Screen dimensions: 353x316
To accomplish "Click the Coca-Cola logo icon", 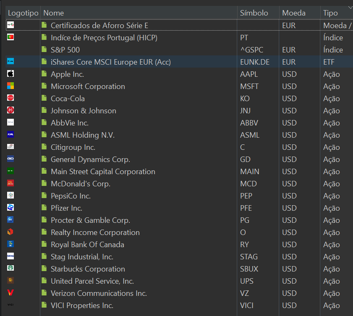I will click(10, 98).
